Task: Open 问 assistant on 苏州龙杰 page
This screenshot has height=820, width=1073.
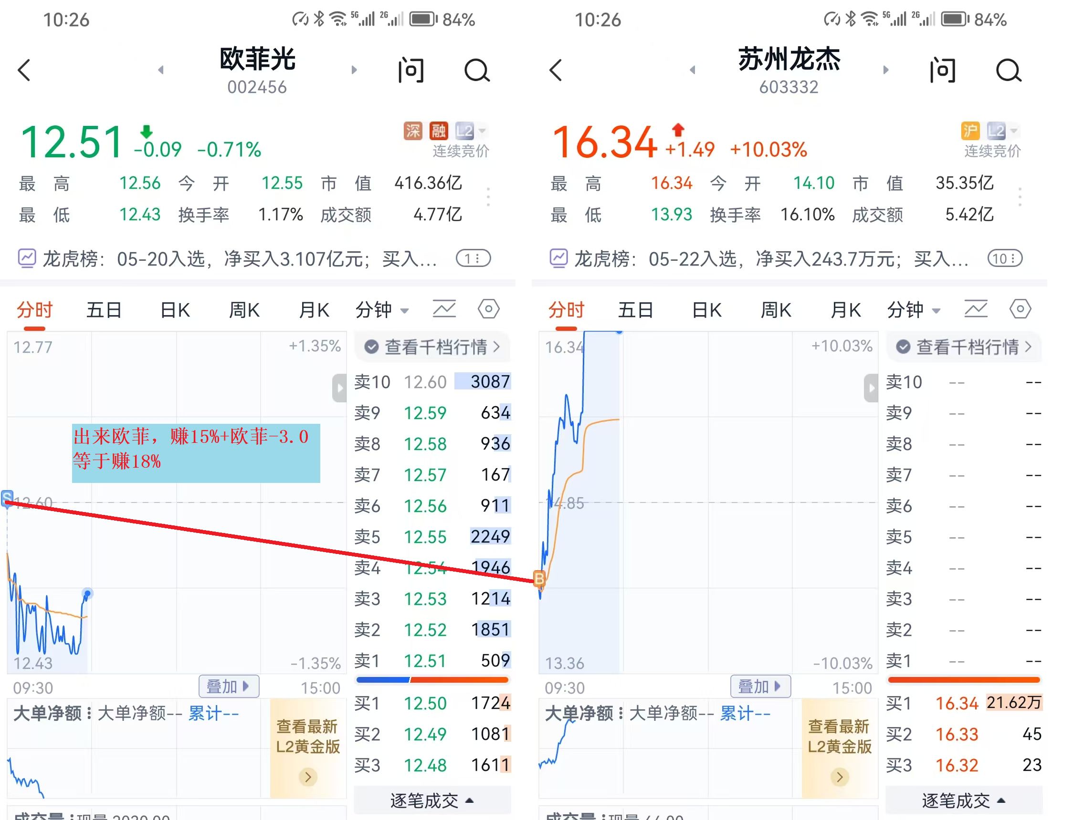Action: click(x=943, y=70)
